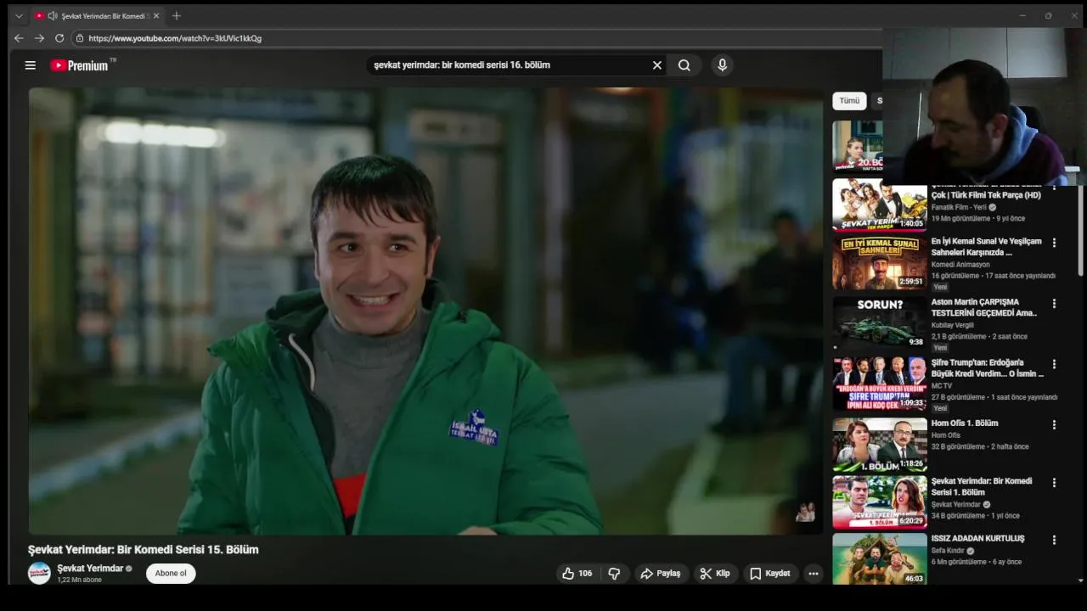Visit Komedi Animasyon channel
Image resolution: width=1087 pixels, height=611 pixels.
coord(960,265)
